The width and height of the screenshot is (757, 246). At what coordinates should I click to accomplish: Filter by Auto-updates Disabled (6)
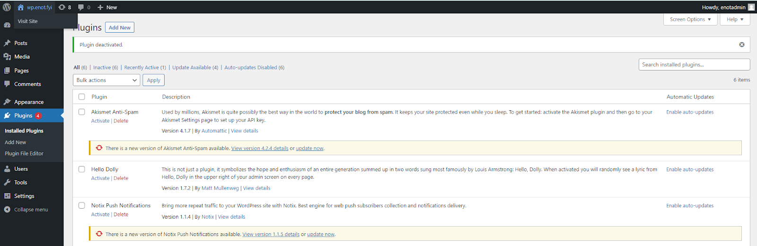255,68
